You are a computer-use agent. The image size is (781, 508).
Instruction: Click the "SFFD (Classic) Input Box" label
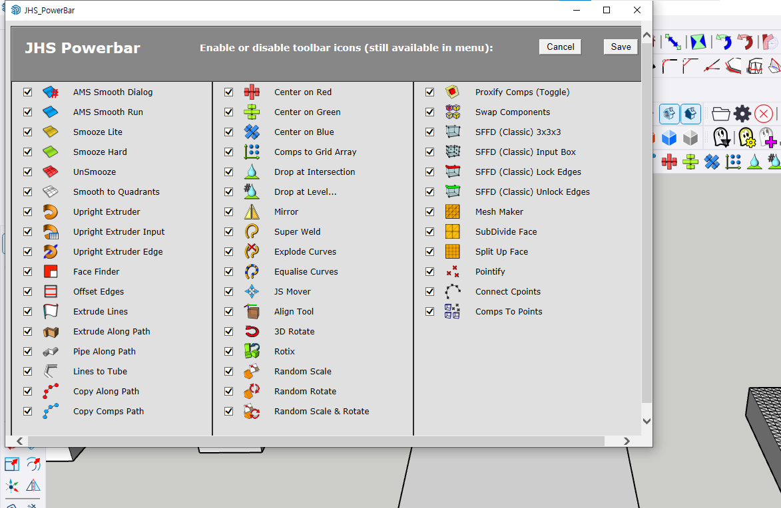(x=525, y=152)
